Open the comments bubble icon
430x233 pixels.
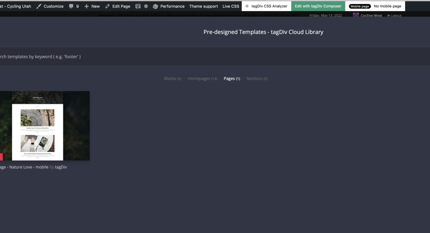(x=71, y=6)
